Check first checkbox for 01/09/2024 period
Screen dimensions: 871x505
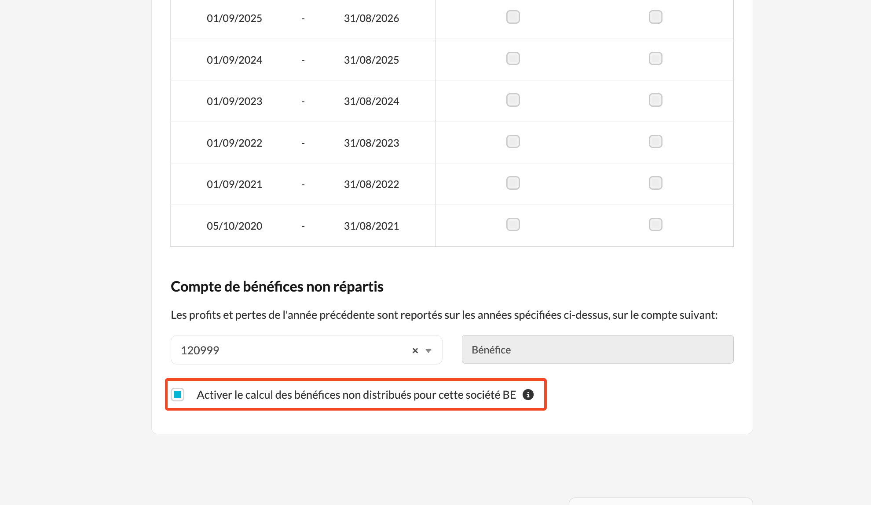[x=513, y=59]
